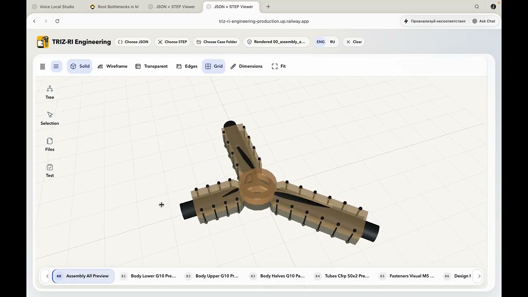Click the Проанализируй несоответствия button
This screenshot has width=528, height=297.
(x=435, y=21)
